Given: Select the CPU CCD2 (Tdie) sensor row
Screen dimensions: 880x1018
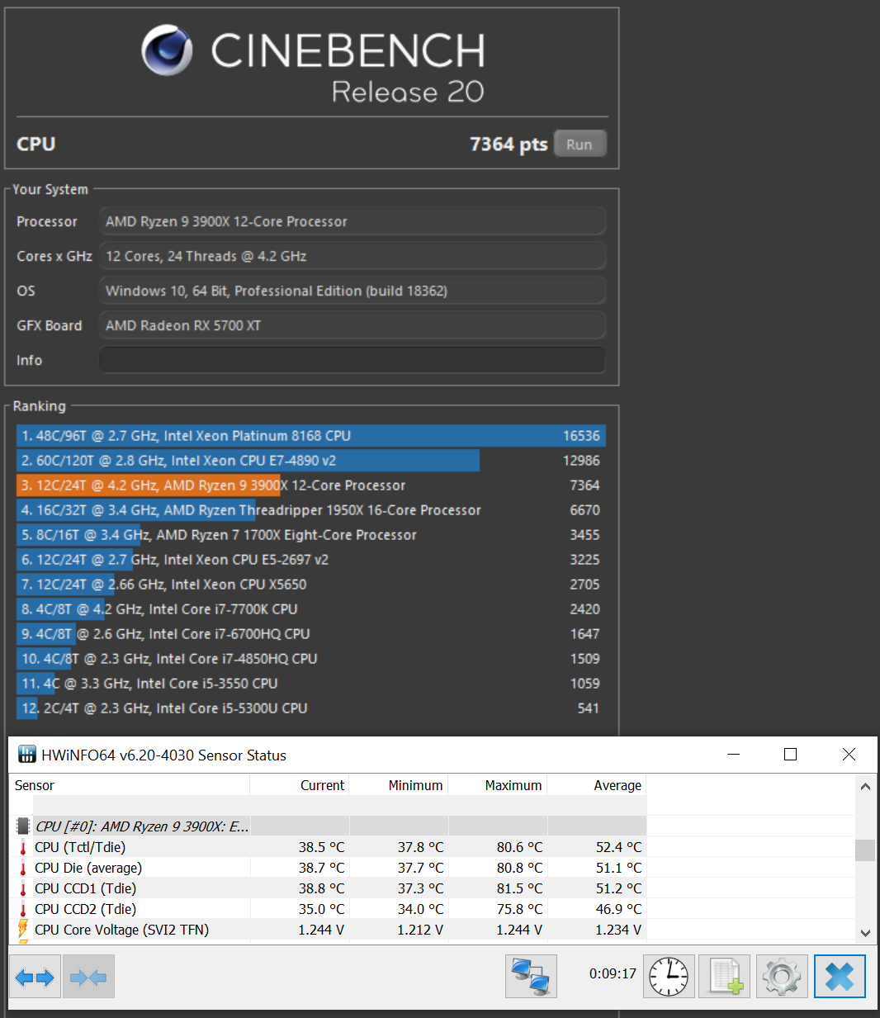Looking at the screenshot, I should point(329,909).
